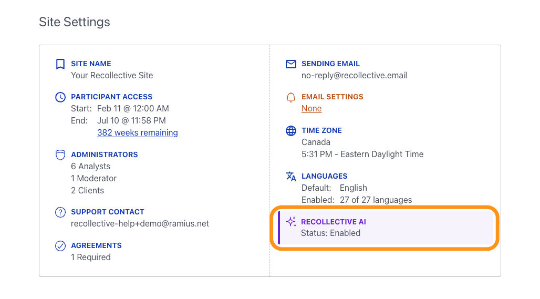540x299 pixels.
Task: Click the clock icon for Participant Access
Action: pyautogui.click(x=60, y=97)
